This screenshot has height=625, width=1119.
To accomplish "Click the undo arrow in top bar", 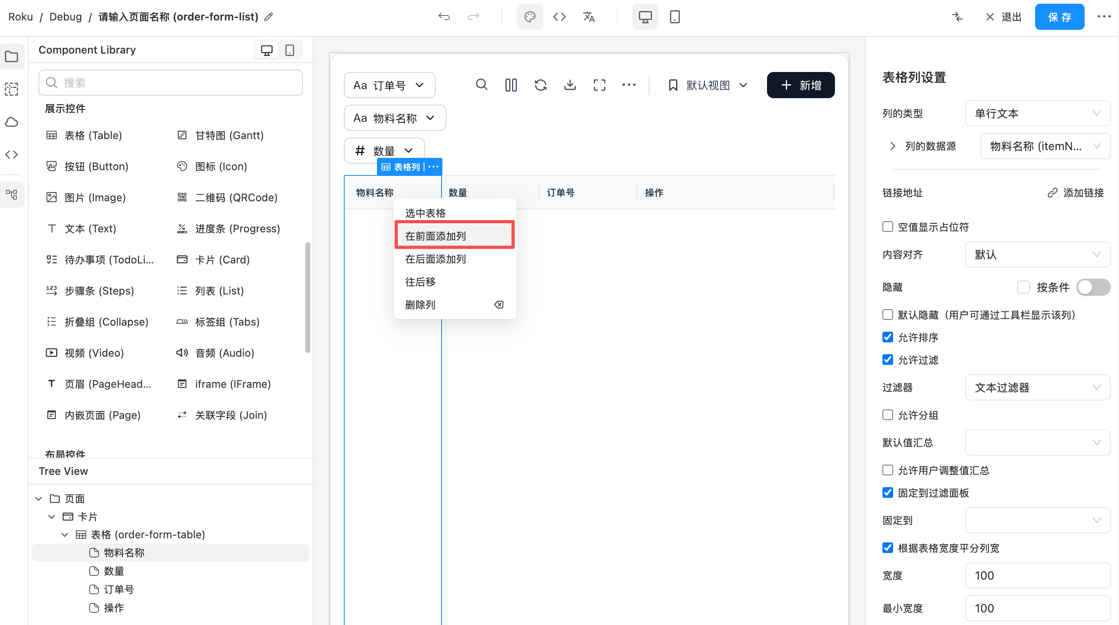I will tap(444, 17).
